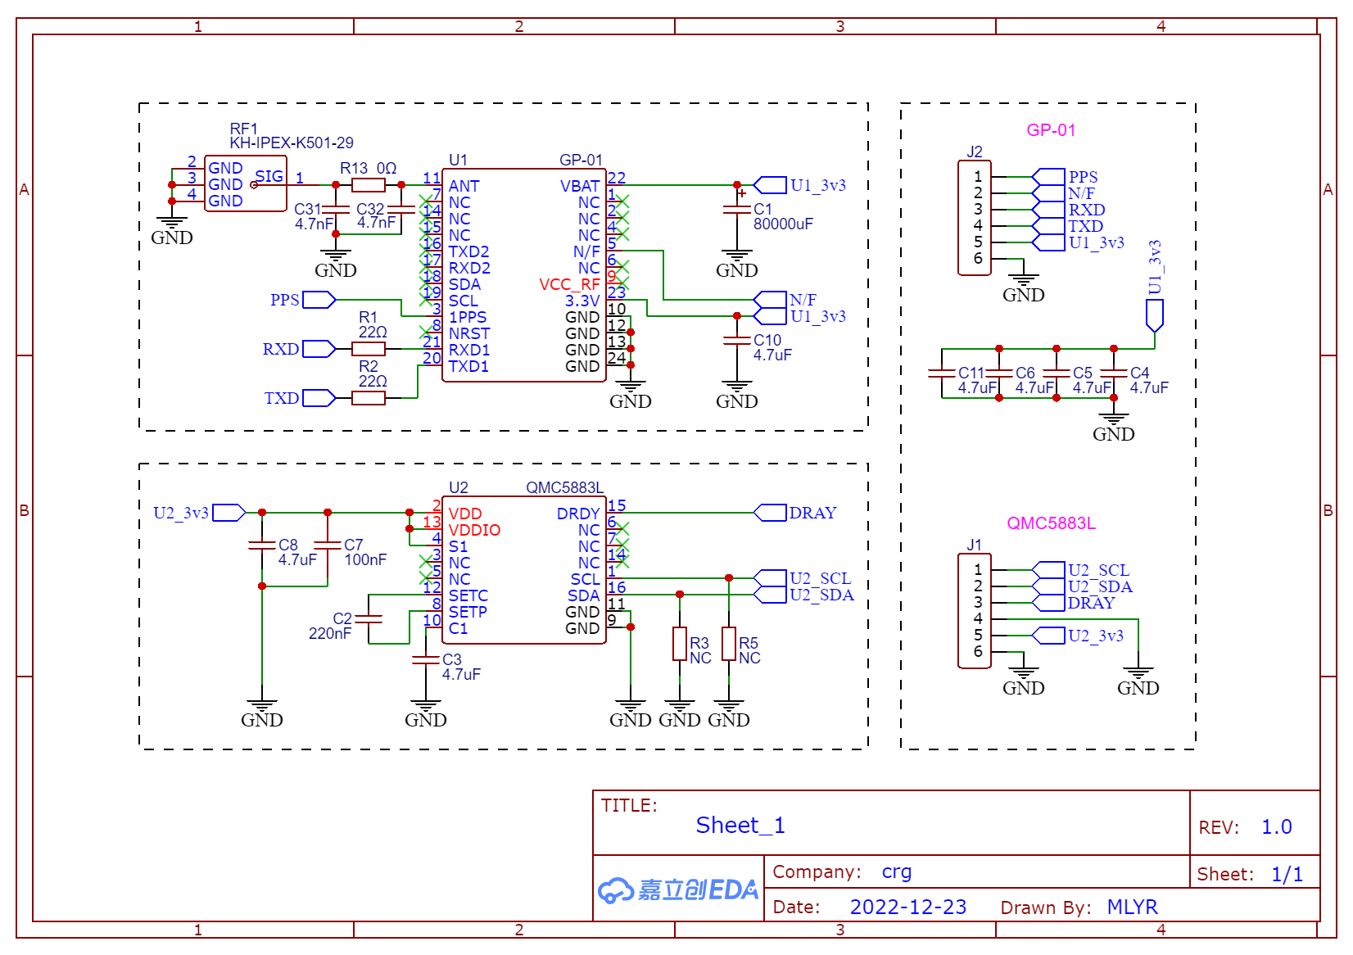Click the Sheet_1 title text
This screenshot has height=955, width=1353.
(740, 826)
